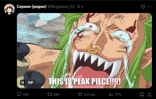Screen dimensions: 156x99
Task: Open the Серхио (редон) display name link
Action: click(x=31, y=7)
